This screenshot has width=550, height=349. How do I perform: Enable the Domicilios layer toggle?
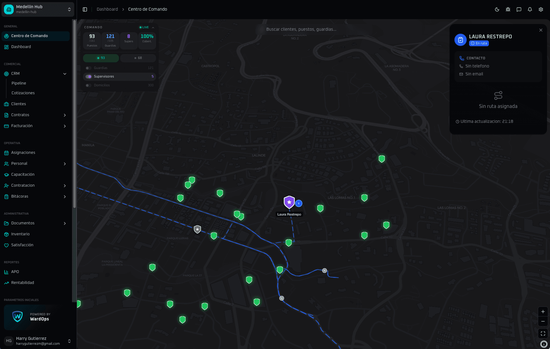click(x=89, y=85)
